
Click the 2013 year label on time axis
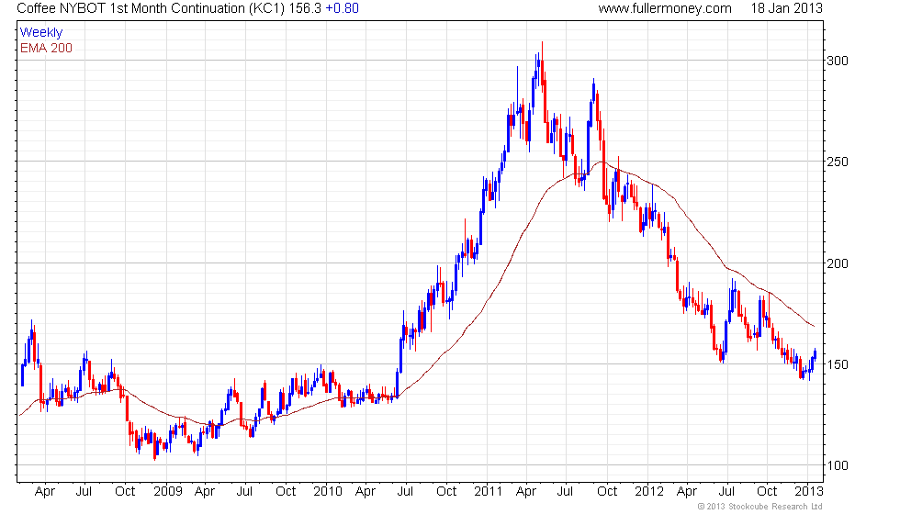tap(809, 492)
